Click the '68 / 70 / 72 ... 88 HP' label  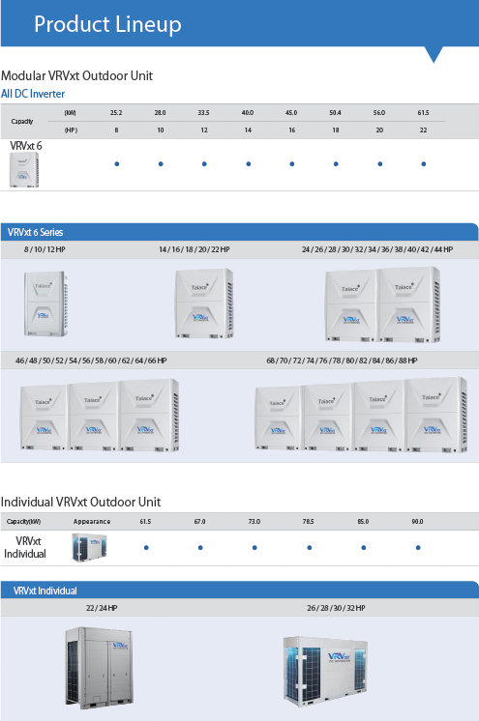click(x=342, y=360)
